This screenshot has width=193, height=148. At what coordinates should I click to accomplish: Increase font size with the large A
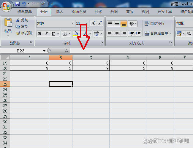click(93, 23)
